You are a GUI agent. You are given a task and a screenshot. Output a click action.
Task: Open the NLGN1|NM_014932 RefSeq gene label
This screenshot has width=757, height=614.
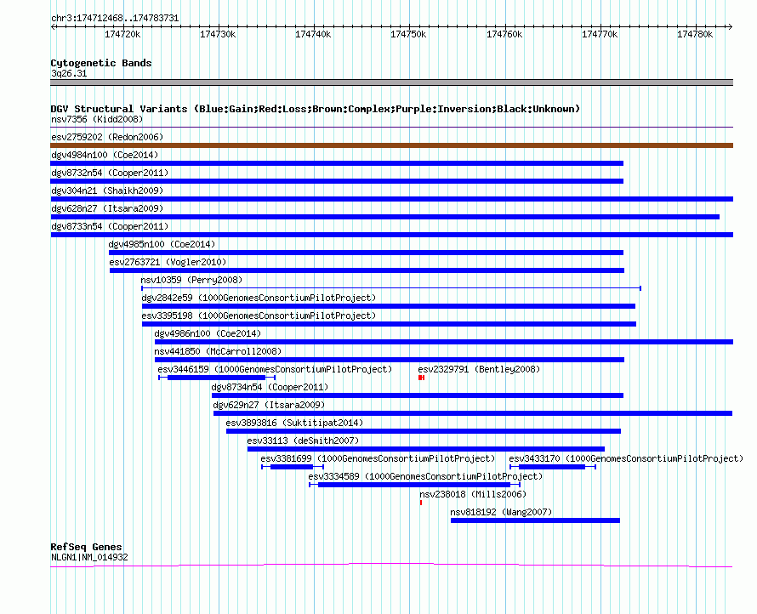tap(90, 558)
